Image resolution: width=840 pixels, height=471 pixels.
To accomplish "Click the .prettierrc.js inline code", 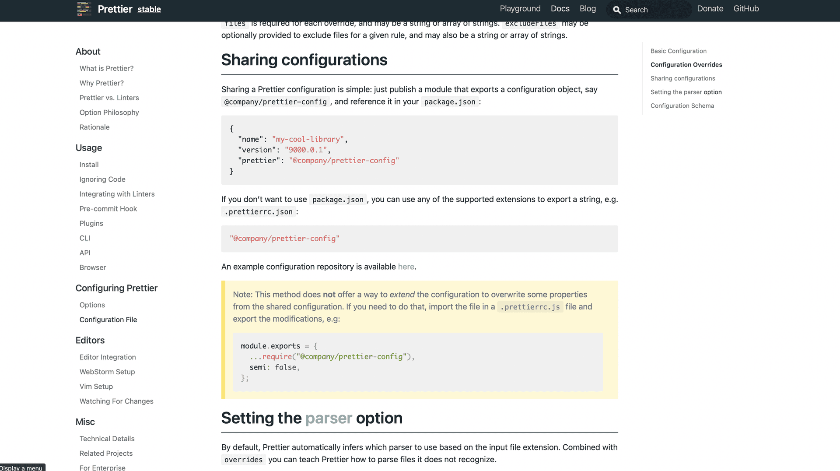I will tap(530, 307).
